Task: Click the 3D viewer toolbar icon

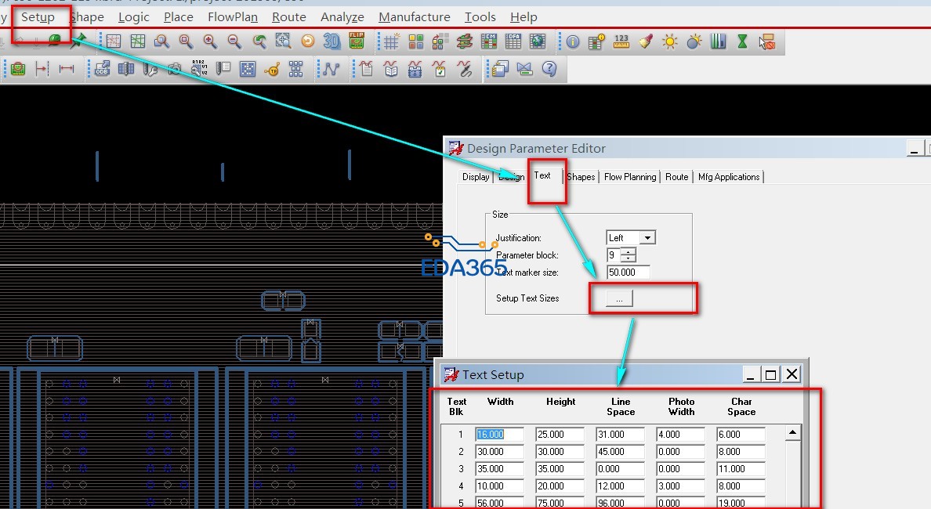Action: (x=332, y=42)
